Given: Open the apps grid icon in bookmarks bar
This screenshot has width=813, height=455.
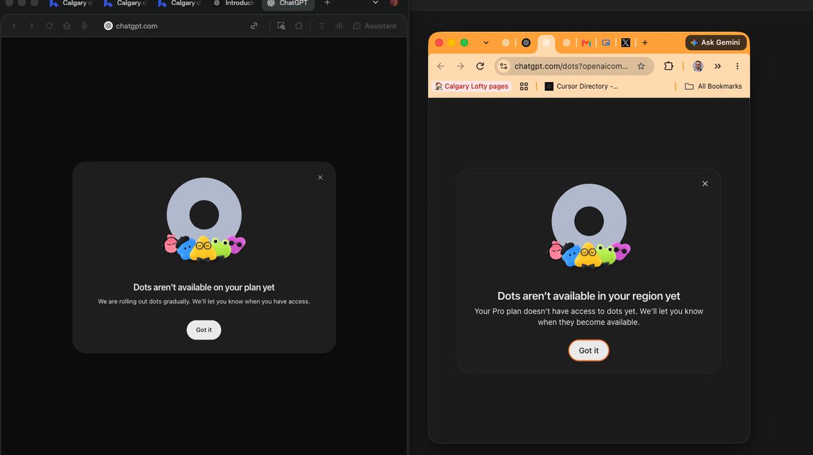Looking at the screenshot, I should click(523, 87).
